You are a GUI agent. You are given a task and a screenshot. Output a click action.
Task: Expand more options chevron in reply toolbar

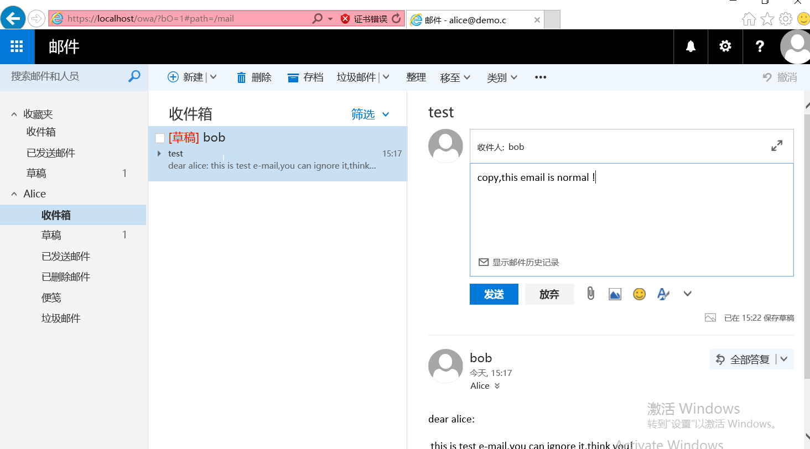pyautogui.click(x=687, y=294)
